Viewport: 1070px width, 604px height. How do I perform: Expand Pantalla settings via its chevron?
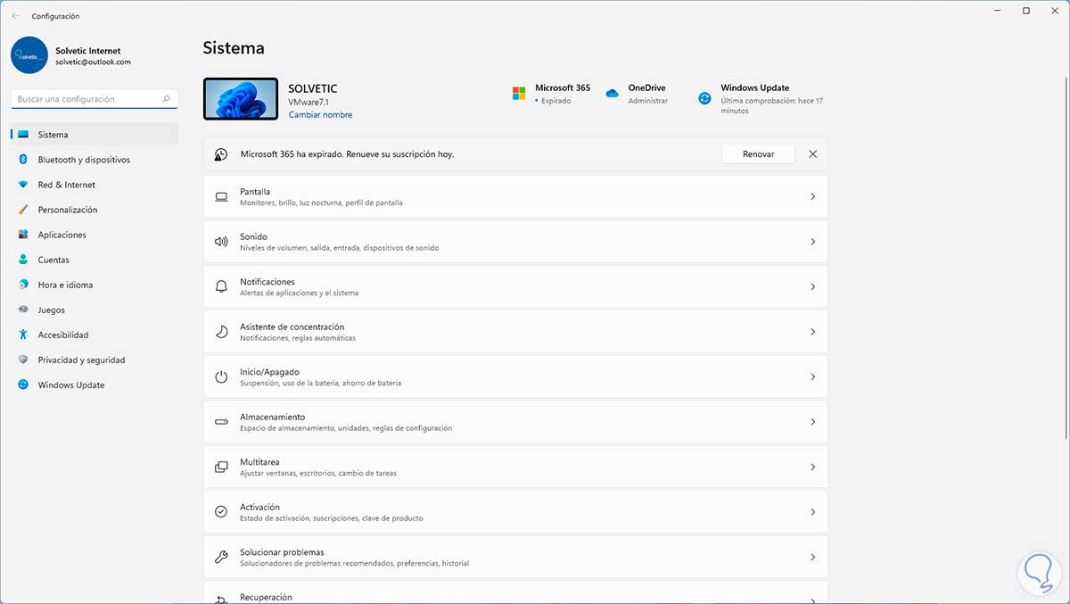click(x=812, y=196)
